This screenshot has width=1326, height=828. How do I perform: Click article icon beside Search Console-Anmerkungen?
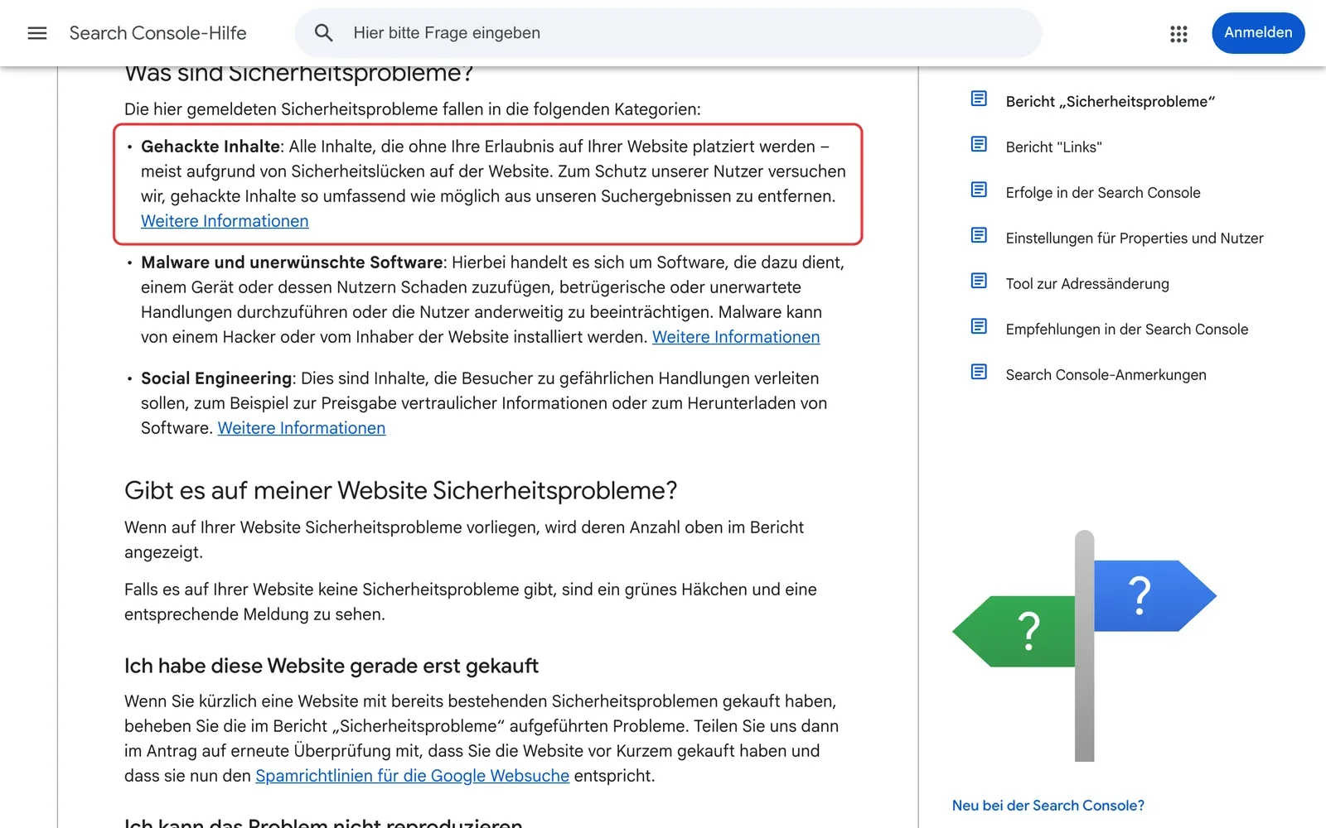979,373
